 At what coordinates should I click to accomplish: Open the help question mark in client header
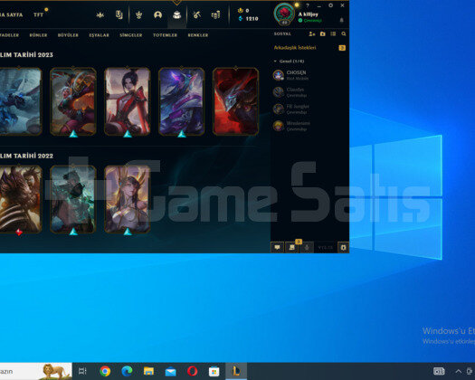[x=308, y=5]
